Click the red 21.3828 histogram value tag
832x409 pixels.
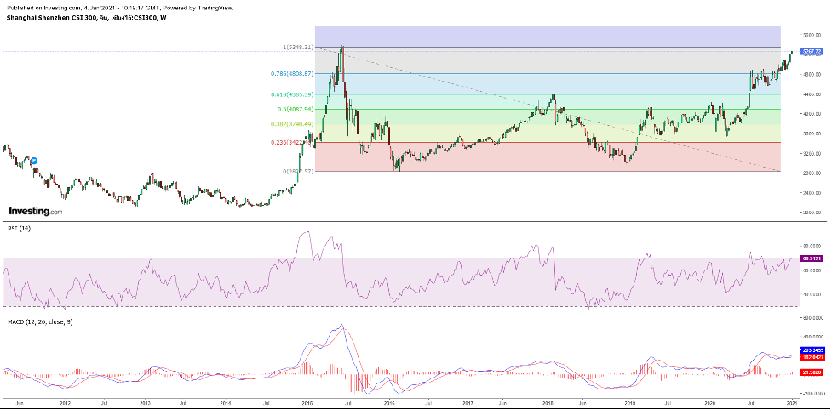click(x=812, y=372)
